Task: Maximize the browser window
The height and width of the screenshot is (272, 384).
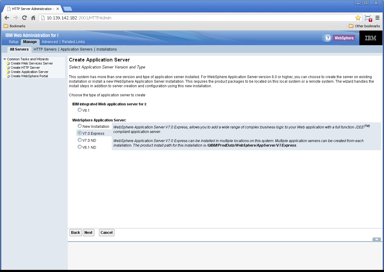Action: 366,3
